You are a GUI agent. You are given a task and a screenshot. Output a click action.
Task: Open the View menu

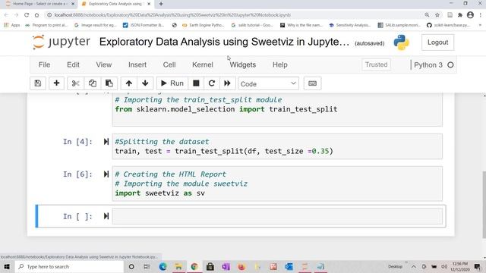click(x=104, y=64)
